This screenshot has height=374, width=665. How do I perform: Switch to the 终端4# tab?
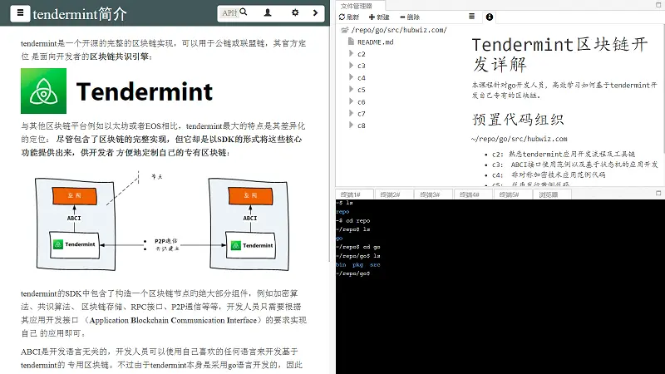[470, 194]
